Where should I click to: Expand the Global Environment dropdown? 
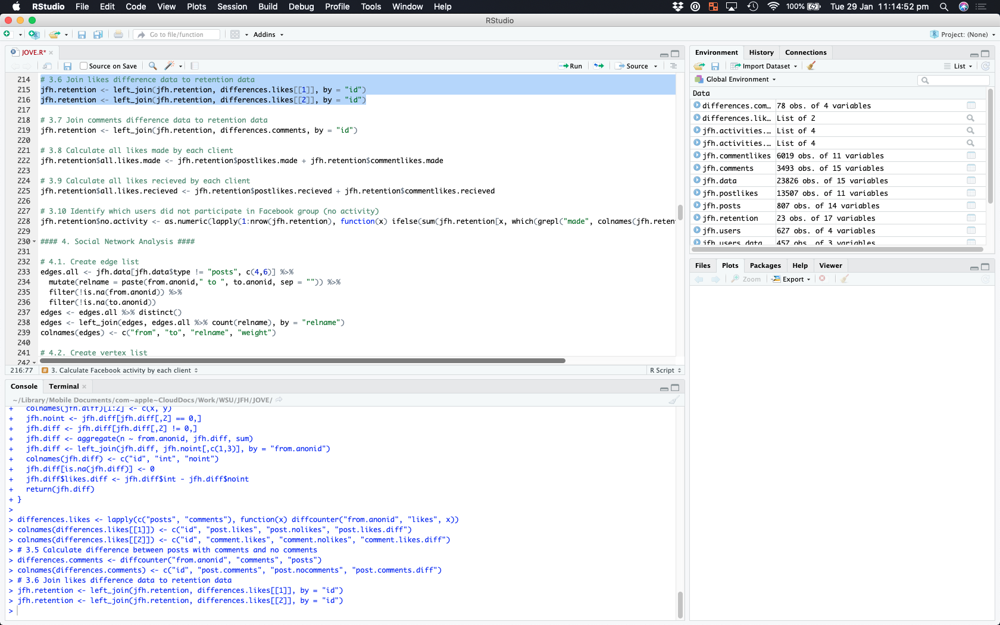[740, 79]
